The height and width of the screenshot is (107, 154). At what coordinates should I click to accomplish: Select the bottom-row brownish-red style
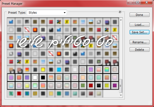[x=91, y=94]
